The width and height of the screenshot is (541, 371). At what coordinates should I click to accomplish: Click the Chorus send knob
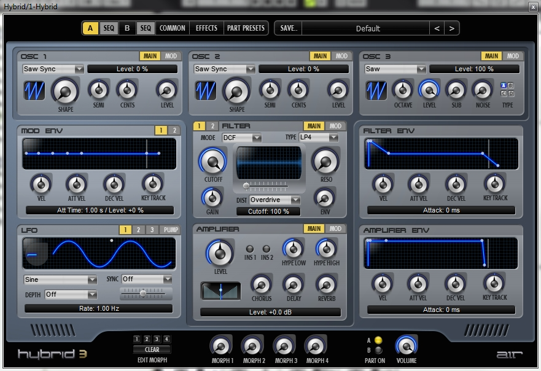(x=261, y=284)
